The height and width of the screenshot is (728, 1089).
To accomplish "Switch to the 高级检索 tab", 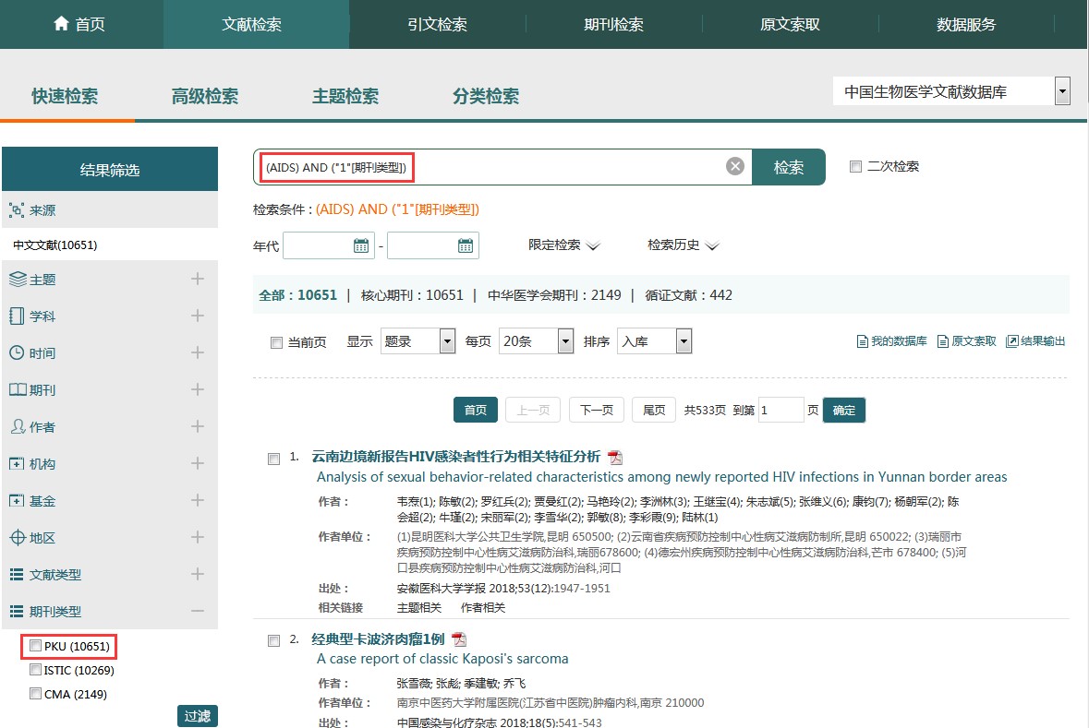I will [x=205, y=97].
